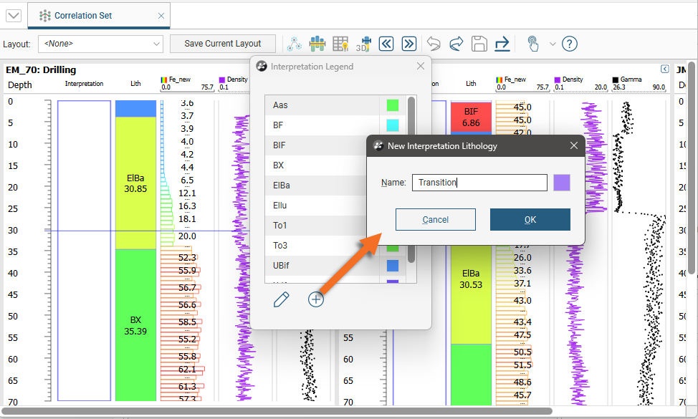Click Save Current Layout button
698x419 pixels.
coord(223,44)
